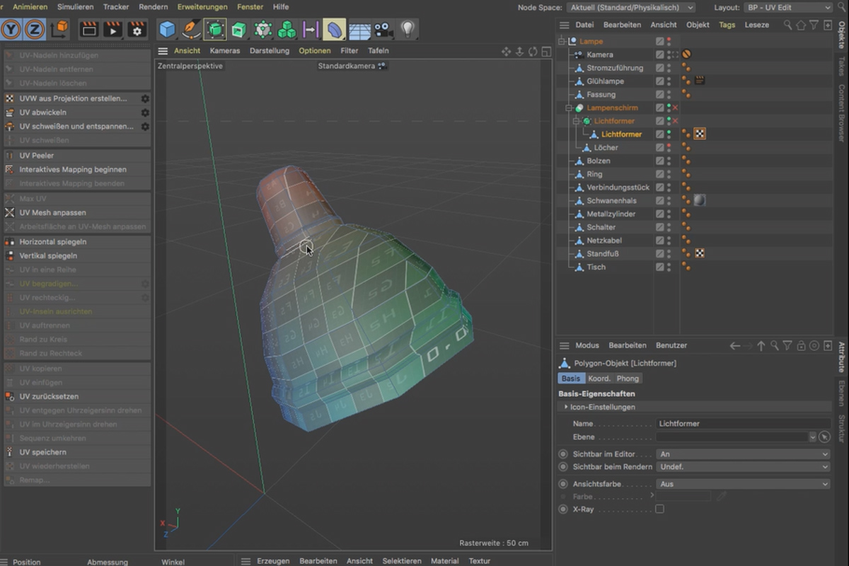Click the home icon in Objekte manager
849x566 pixels.
click(x=801, y=25)
